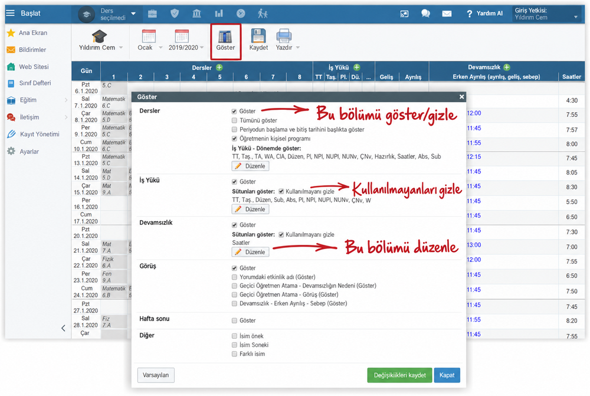Collapse the sidebar with left chevron
Viewport: 590px width, 396px height.
point(63,328)
